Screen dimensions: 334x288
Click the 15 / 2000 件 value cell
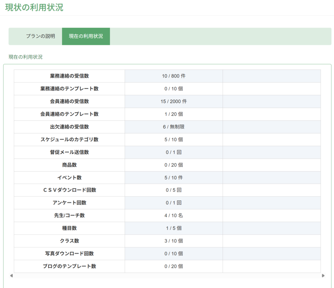point(174,101)
